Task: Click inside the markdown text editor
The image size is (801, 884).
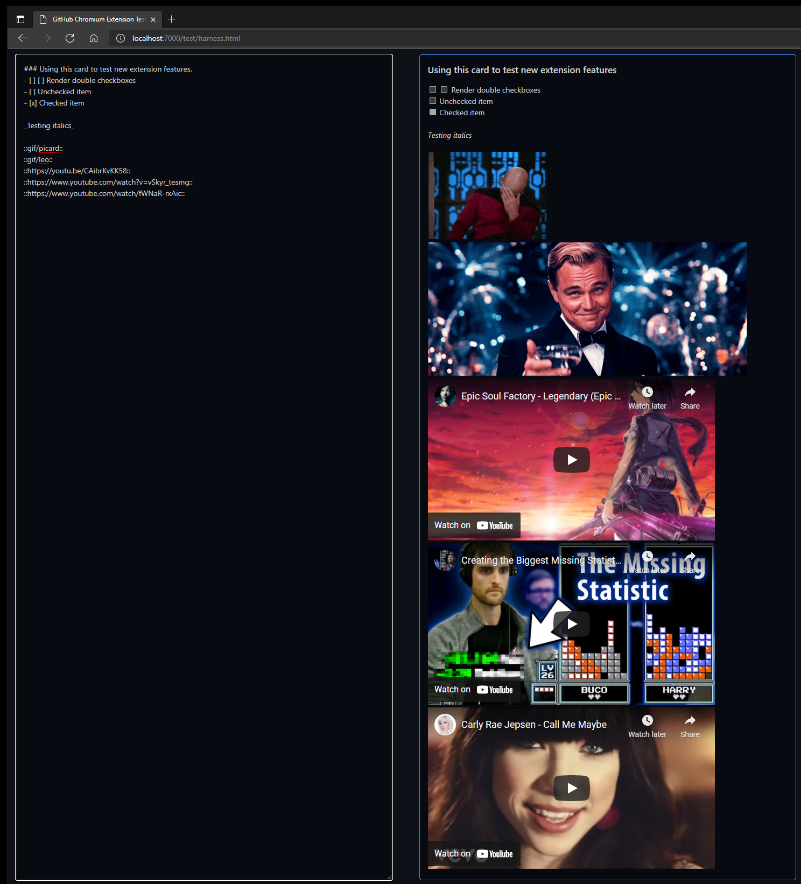Action: [x=204, y=467]
